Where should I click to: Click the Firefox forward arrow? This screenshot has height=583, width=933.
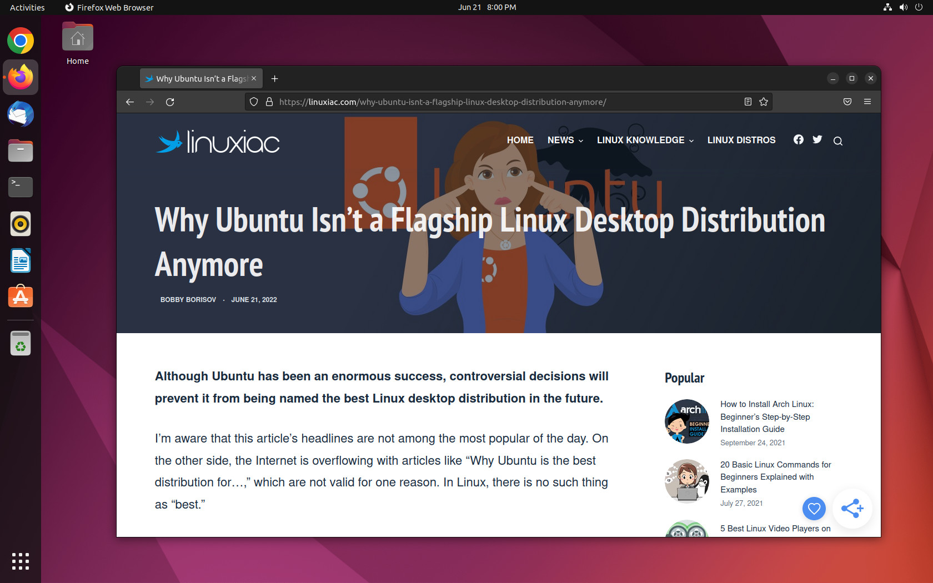tap(150, 102)
